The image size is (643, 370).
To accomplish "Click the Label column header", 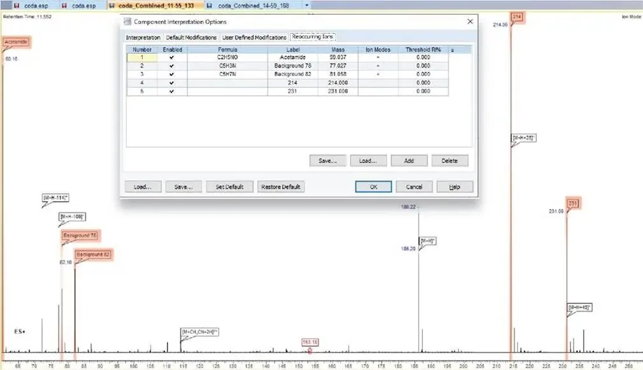I will click(x=293, y=50).
